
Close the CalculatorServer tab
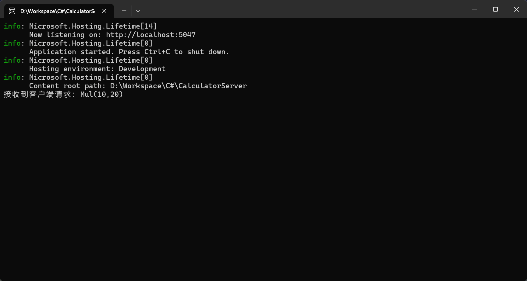point(104,11)
